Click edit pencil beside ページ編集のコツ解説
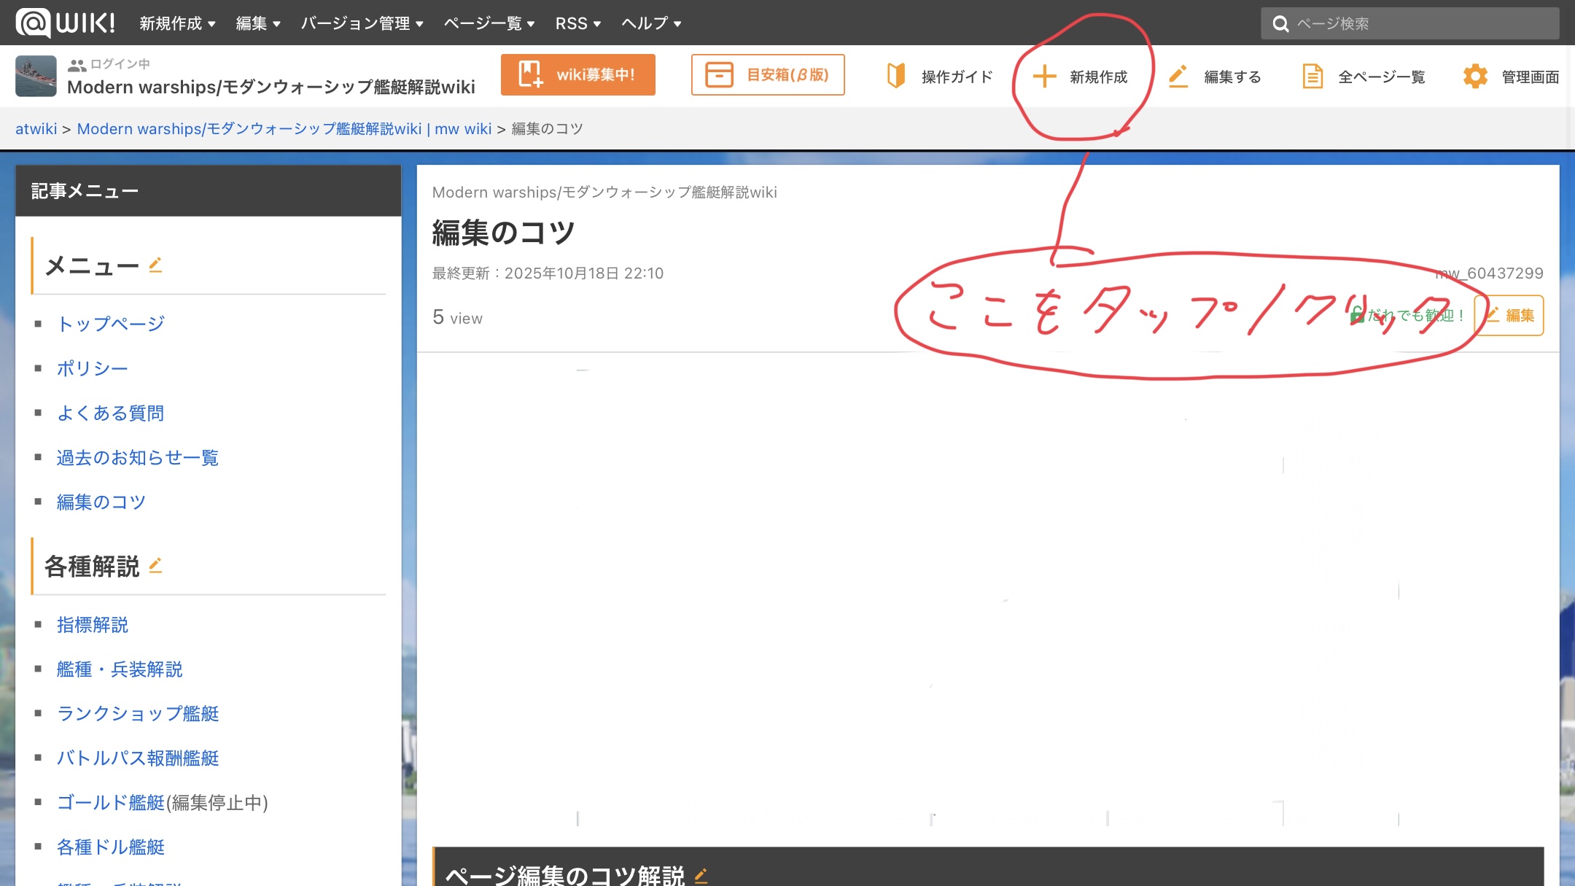Image resolution: width=1575 pixels, height=886 pixels. (x=701, y=875)
